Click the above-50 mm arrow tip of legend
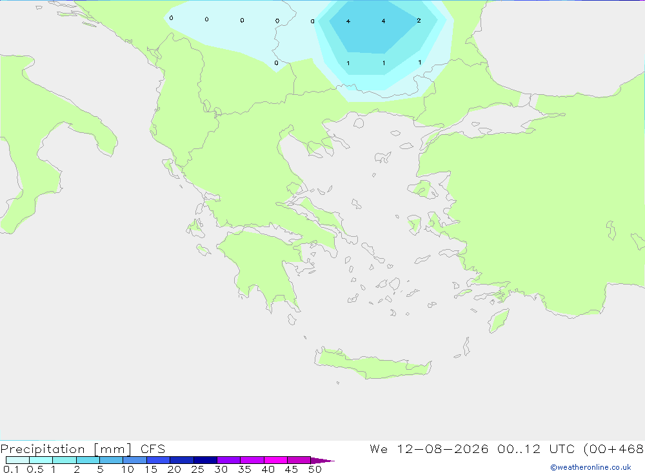Viewport: 645px width, 473px height. pyautogui.click(x=322, y=460)
